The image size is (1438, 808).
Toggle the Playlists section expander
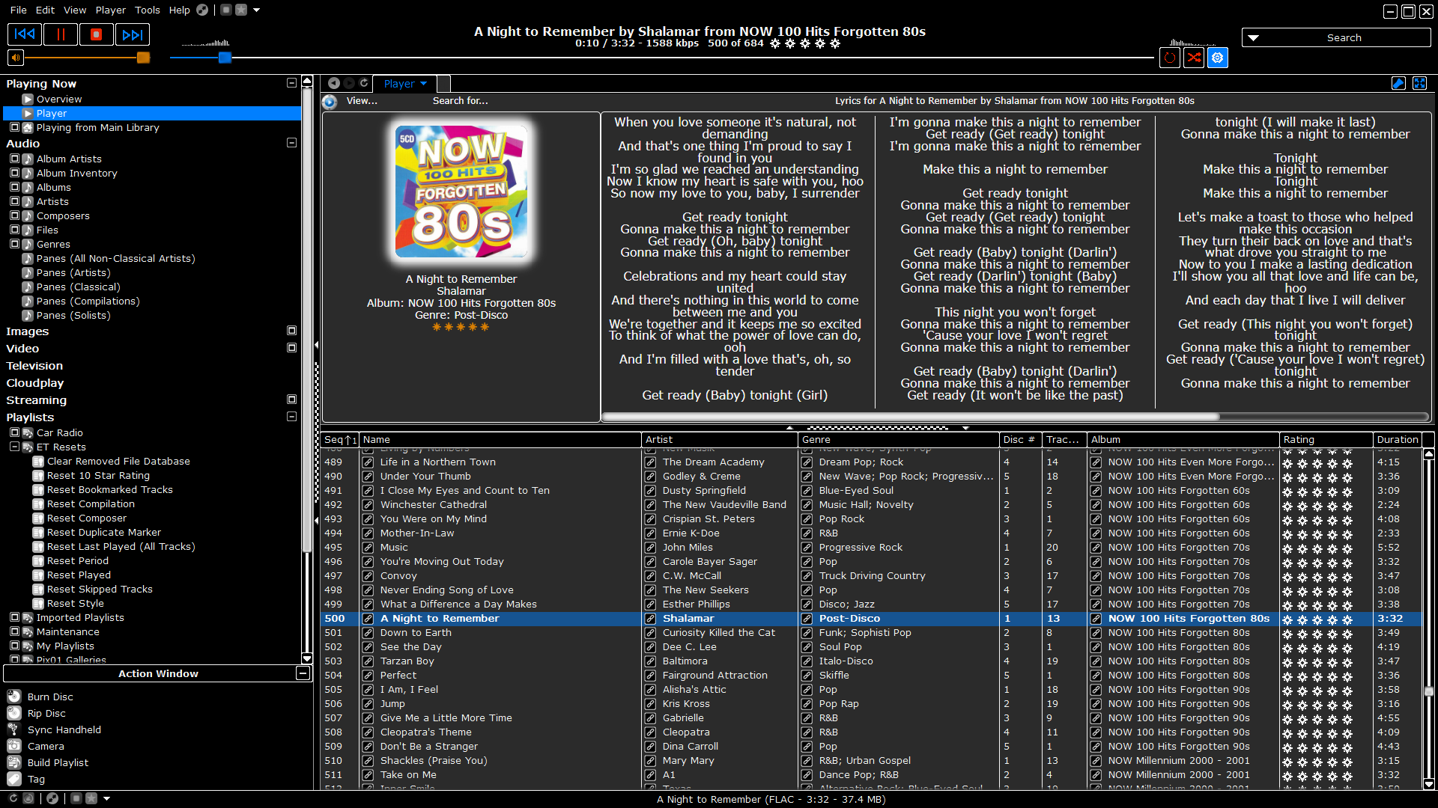[x=292, y=415]
